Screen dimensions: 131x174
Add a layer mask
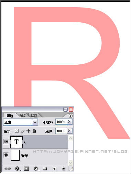[26, 169]
